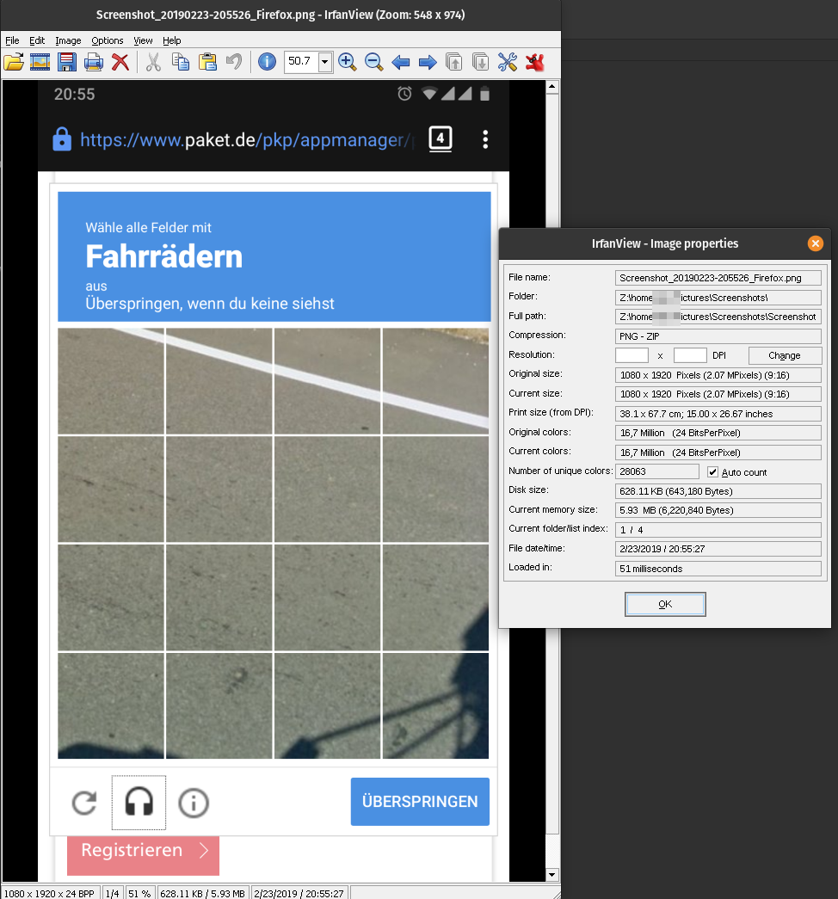The height and width of the screenshot is (899, 838).
Task: Open Settings wrench and screwdriver icon
Action: point(507,62)
